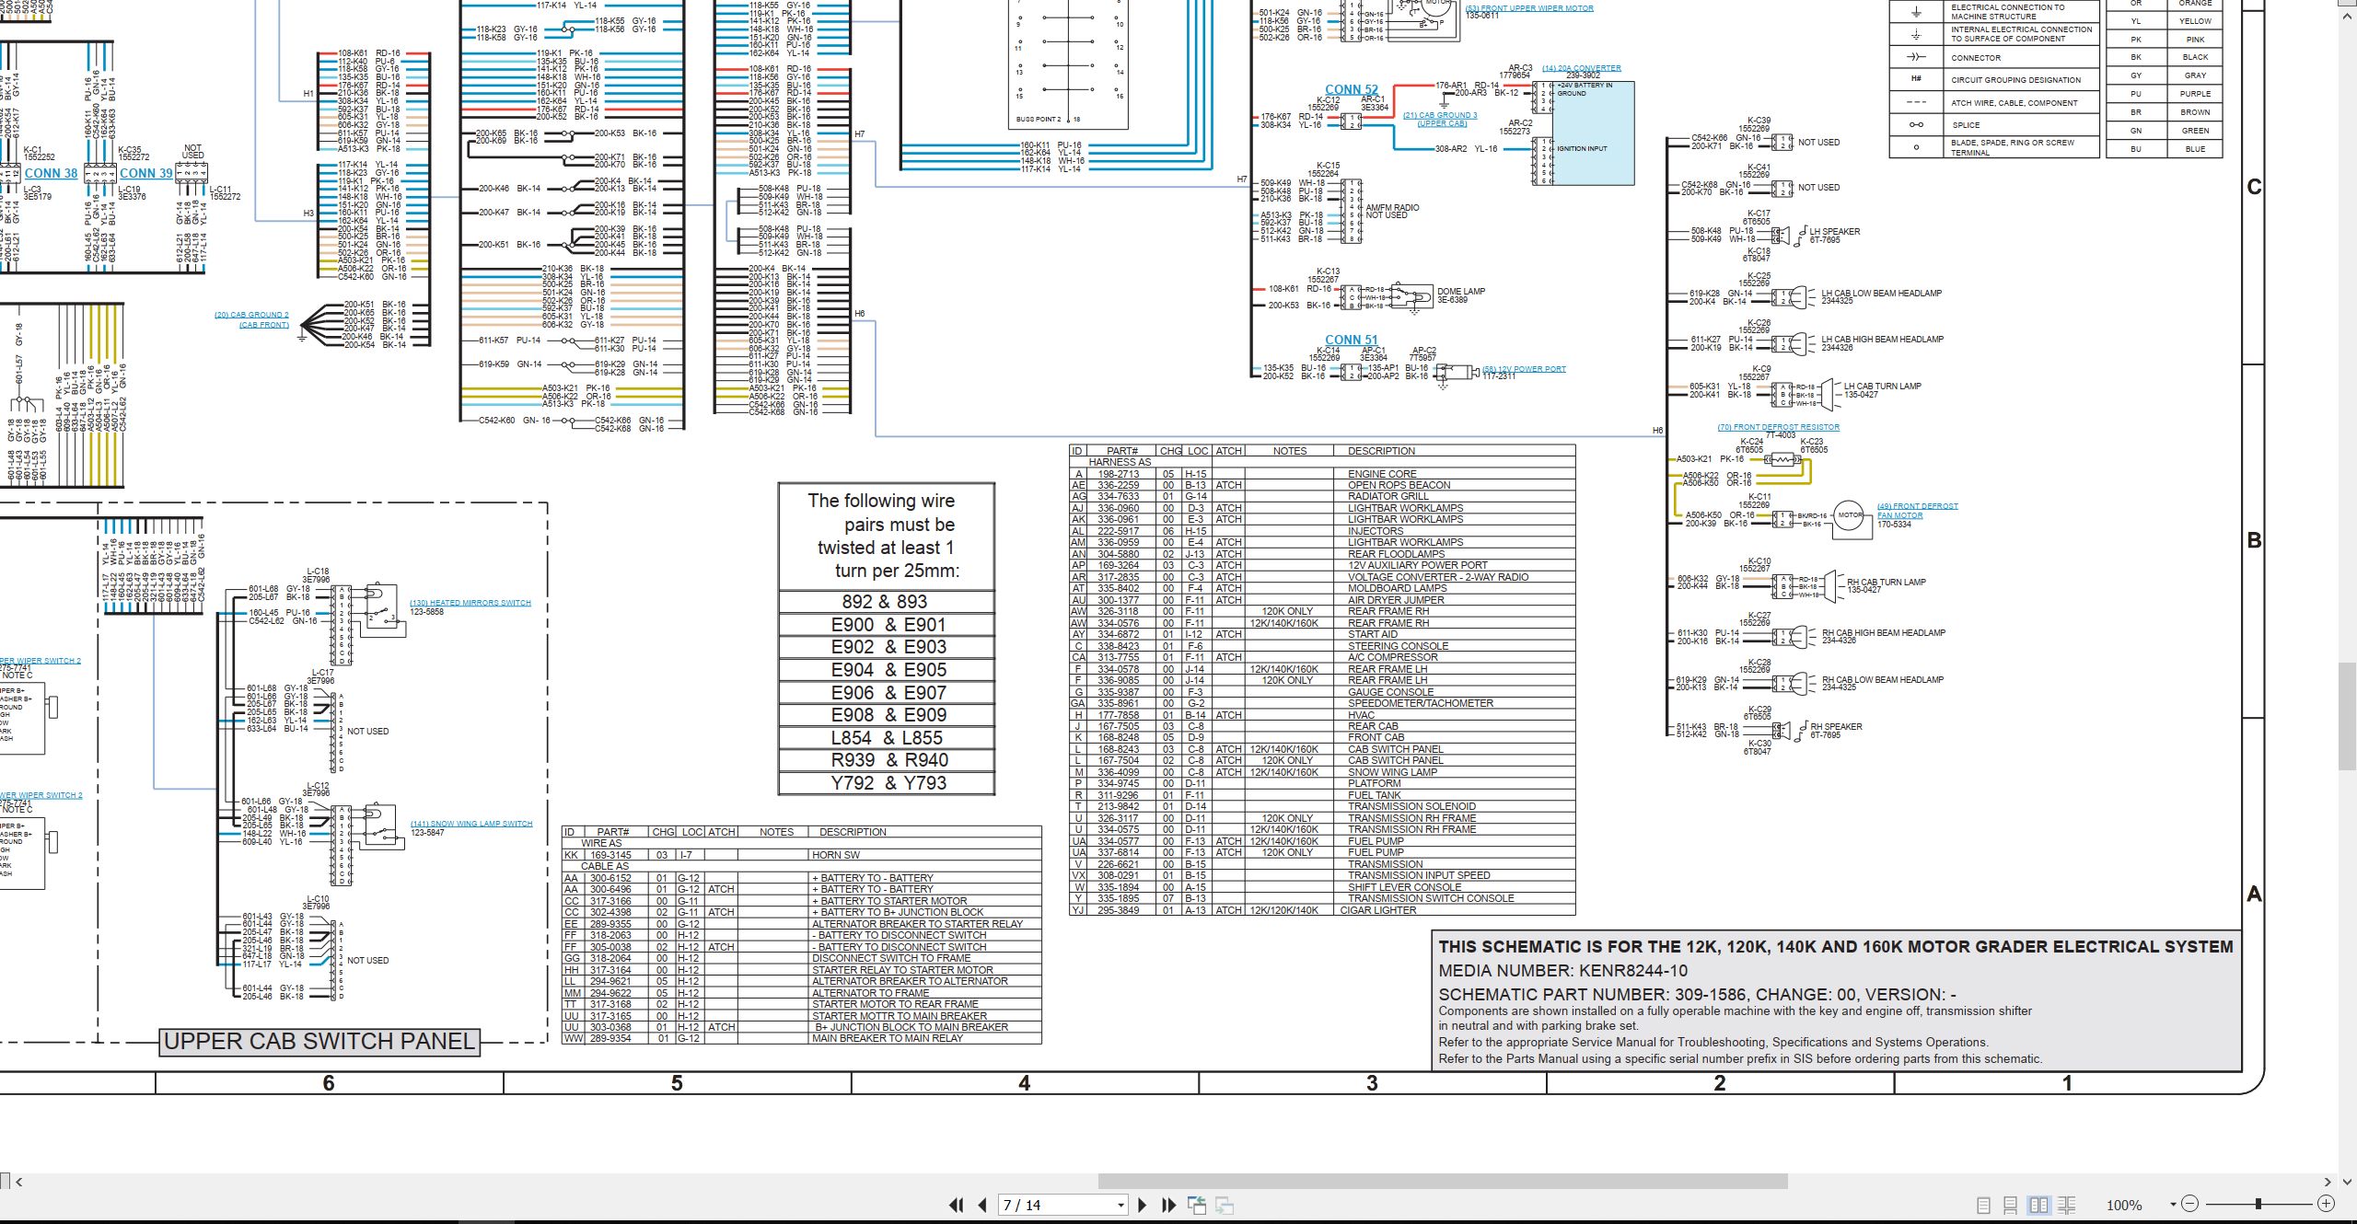Follow the Heated Mirrors Switch link
The image size is (2357, 1224).
point(470,603)
